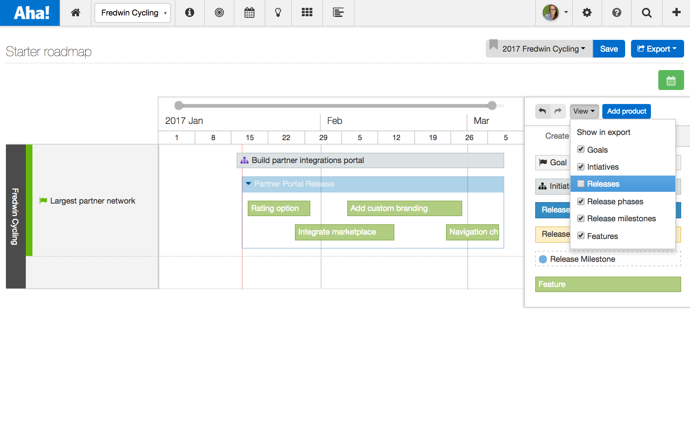Toggle the Release phases checkbox
The image size is (690, 447).
click(x=581, y=201)
